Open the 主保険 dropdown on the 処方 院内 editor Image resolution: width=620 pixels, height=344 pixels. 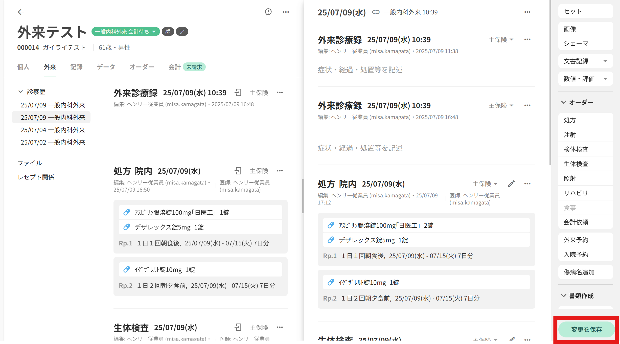click(x=485, y=184)
